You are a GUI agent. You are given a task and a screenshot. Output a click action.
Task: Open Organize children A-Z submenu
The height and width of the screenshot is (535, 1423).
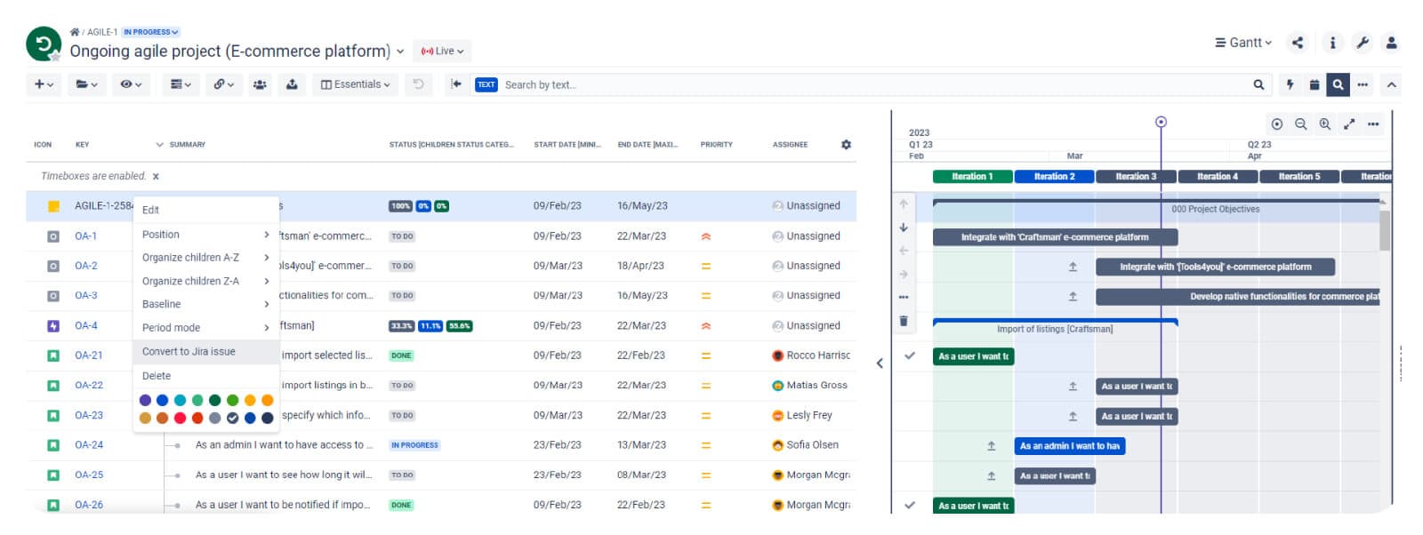coord(206,258)
